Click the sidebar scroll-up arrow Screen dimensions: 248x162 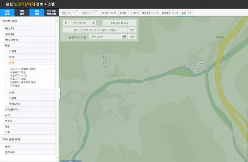point(57,21)
